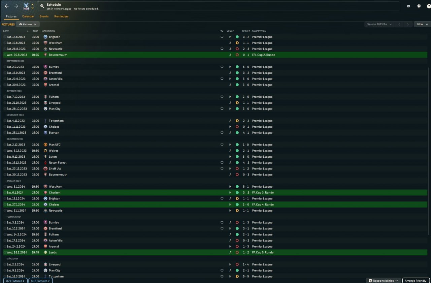Switch to the Reminders tab

(x=61, y=17)
